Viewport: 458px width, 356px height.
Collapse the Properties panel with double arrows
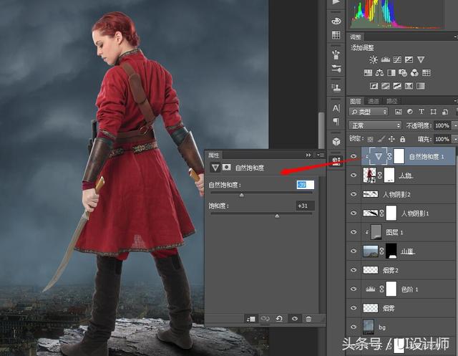308,155
